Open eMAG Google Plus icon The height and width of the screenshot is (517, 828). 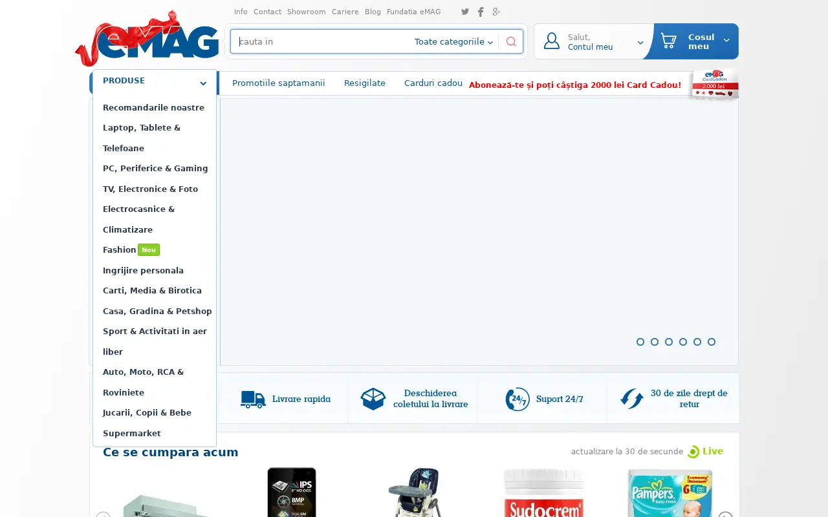point(496,12)
